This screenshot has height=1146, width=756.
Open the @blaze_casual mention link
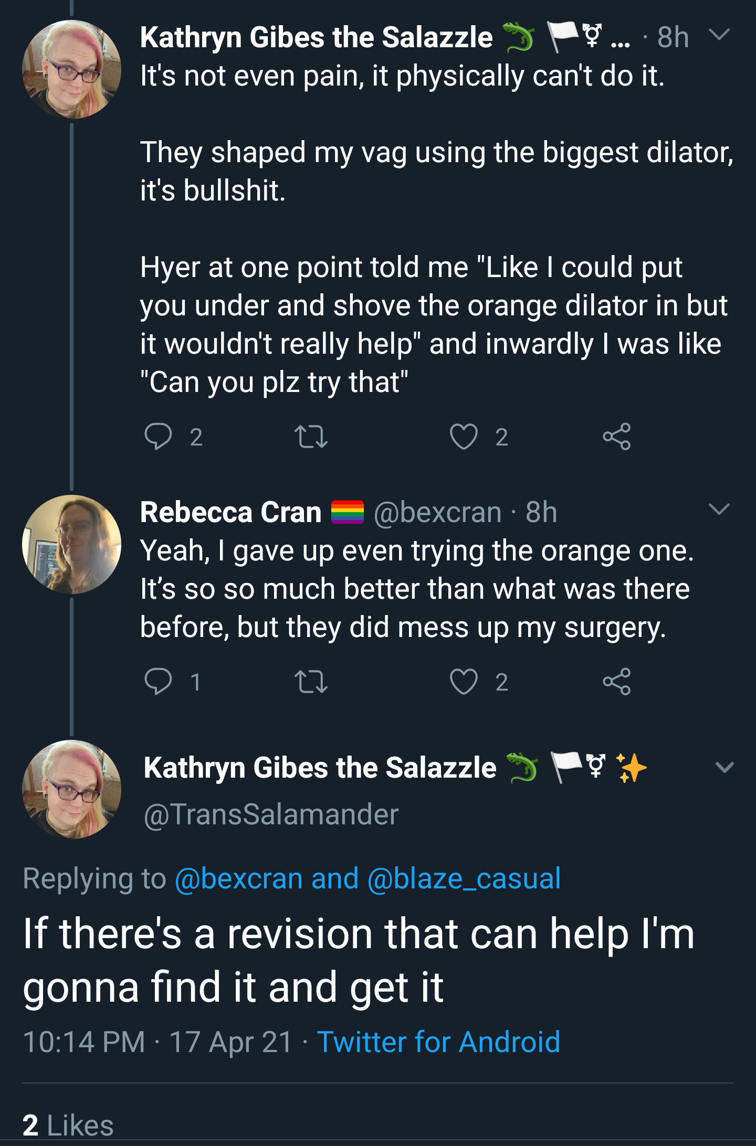(x=464, y=879)
